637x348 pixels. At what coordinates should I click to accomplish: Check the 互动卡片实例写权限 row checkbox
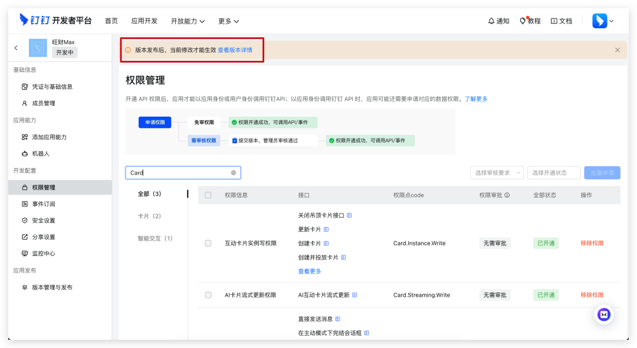[x=208, y=243]
